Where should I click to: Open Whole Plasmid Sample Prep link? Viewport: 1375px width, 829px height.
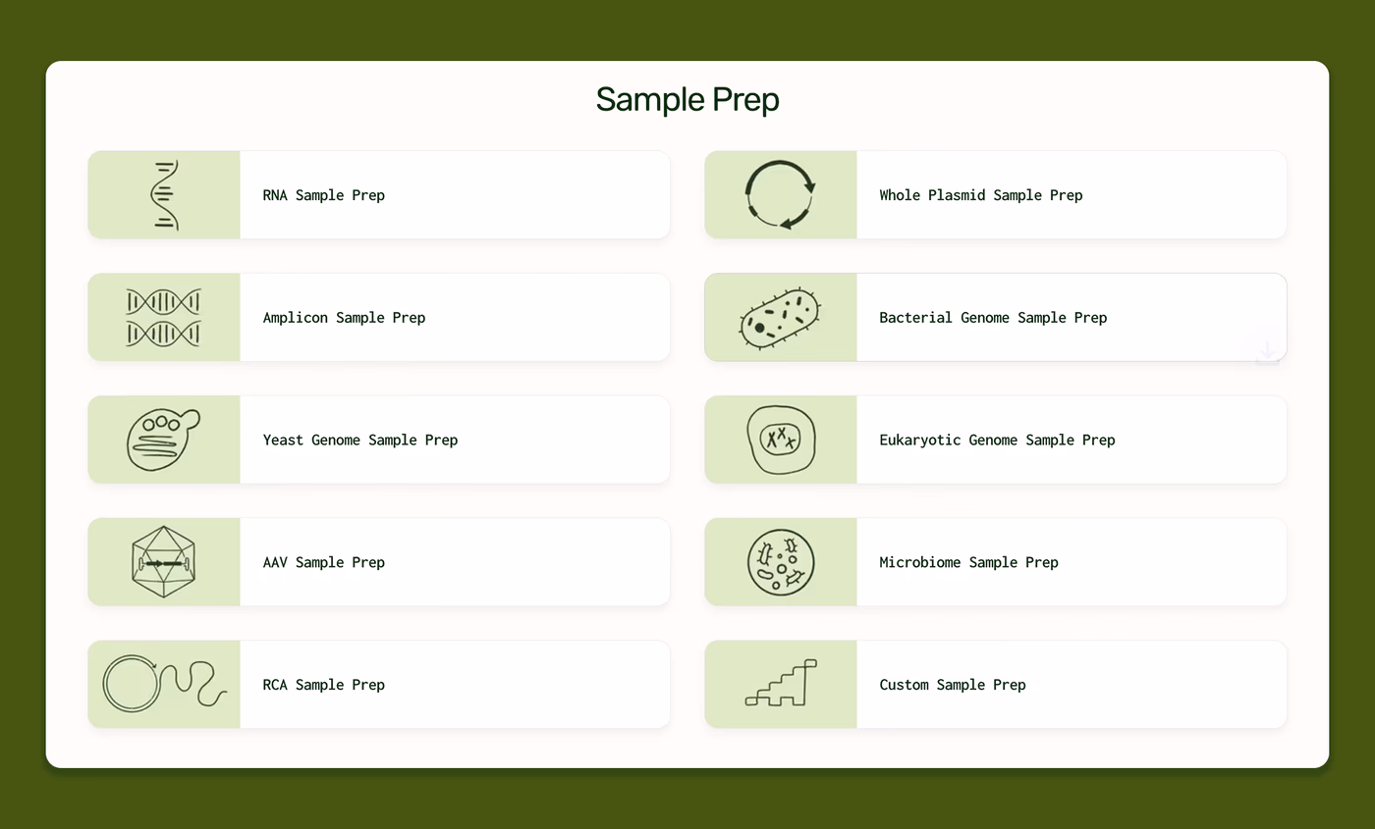coord(981,195)
